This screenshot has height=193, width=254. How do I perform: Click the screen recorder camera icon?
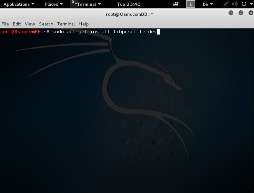tap(176, 4)
